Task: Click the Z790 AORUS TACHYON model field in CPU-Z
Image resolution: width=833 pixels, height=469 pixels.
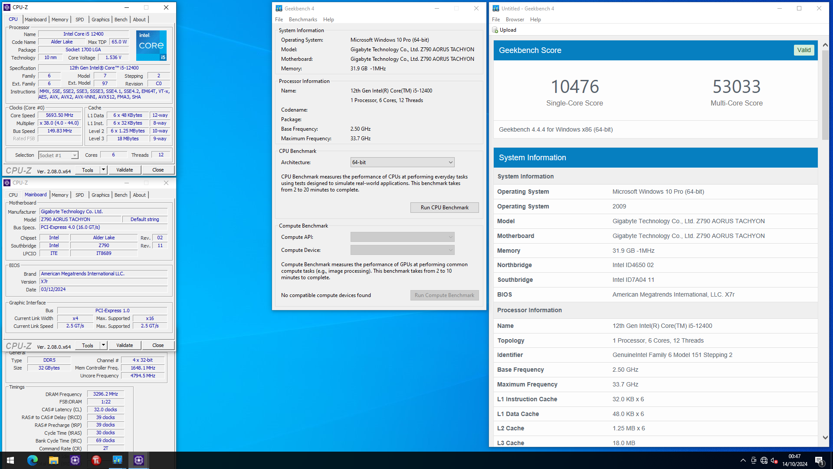Action: (80, 220)
